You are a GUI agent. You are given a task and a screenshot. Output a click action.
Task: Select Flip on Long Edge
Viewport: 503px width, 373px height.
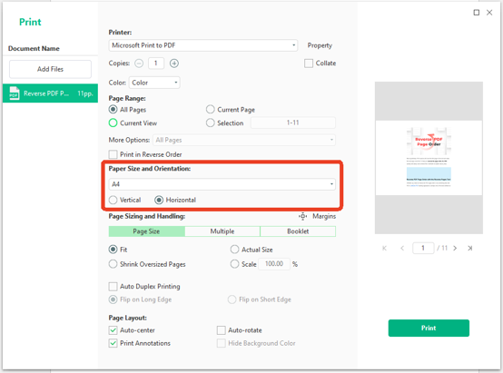pos(113,299)
